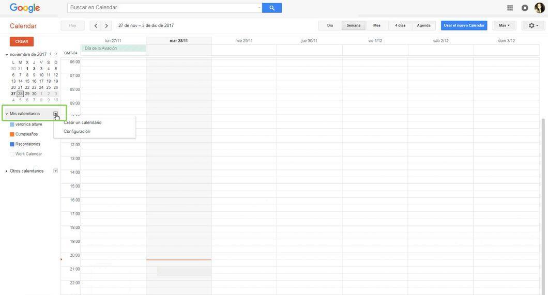Toggle the veronica altuve calendar checkbox
Screen dimensions: 548x295
tap(12, 125)
